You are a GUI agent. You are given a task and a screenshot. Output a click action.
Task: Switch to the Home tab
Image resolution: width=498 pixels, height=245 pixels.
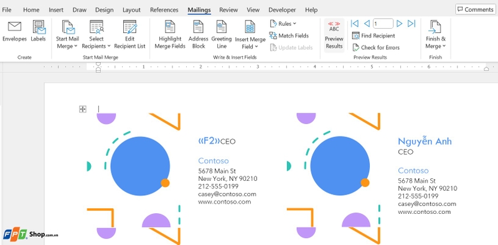pyautogui.click(x=31, y=10)
